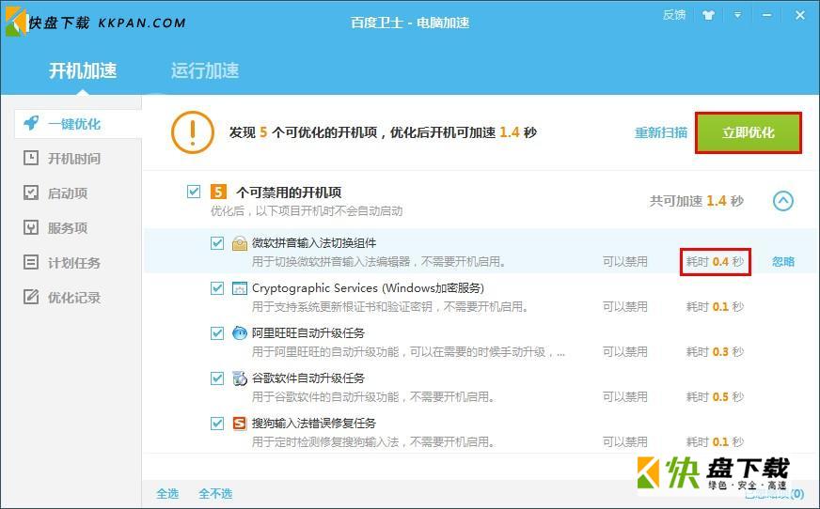The image size is (820, 509).
Task: Uncheck 搜狗输入法错误修复任务 checkbox
Action: 217,424
